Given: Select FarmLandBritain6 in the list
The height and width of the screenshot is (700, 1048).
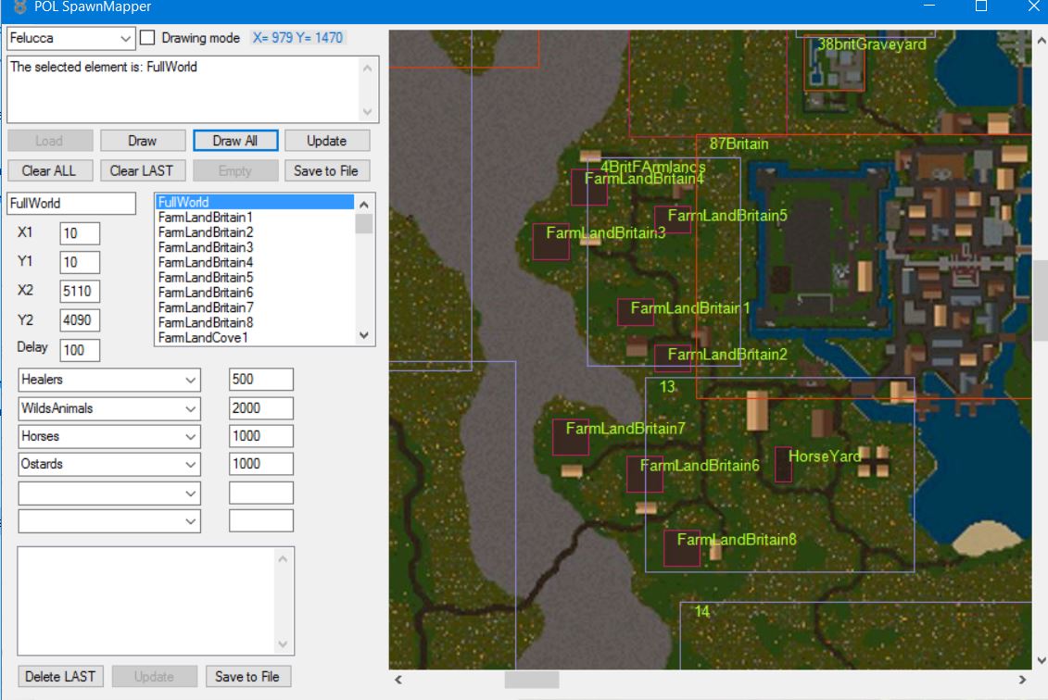Looking at the screenshot, I should [x=255, y=293].
